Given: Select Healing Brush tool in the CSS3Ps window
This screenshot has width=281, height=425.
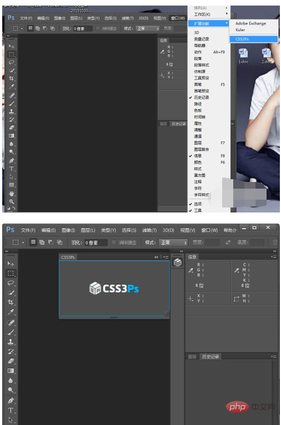Looking at the screenshot, I should (11, 322).
